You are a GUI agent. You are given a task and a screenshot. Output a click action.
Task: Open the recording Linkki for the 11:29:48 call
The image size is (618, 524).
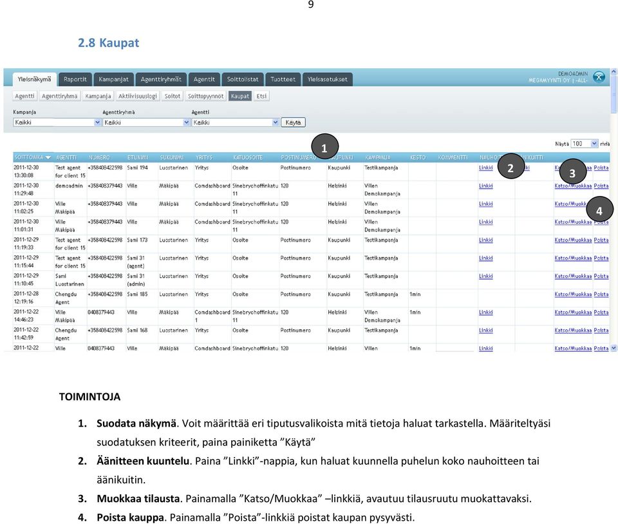[485, 186]
